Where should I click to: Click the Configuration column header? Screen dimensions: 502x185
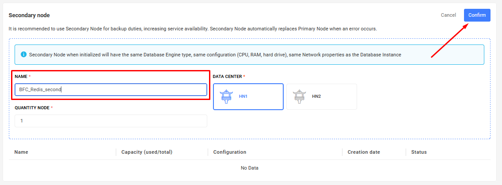tap(229, 152)
